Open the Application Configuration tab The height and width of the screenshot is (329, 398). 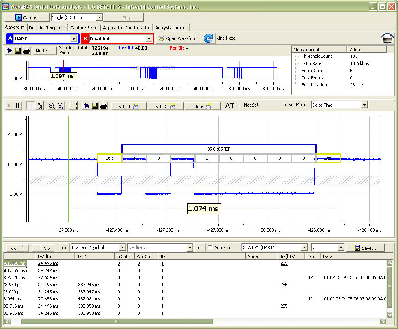click(x=127, y=28)
